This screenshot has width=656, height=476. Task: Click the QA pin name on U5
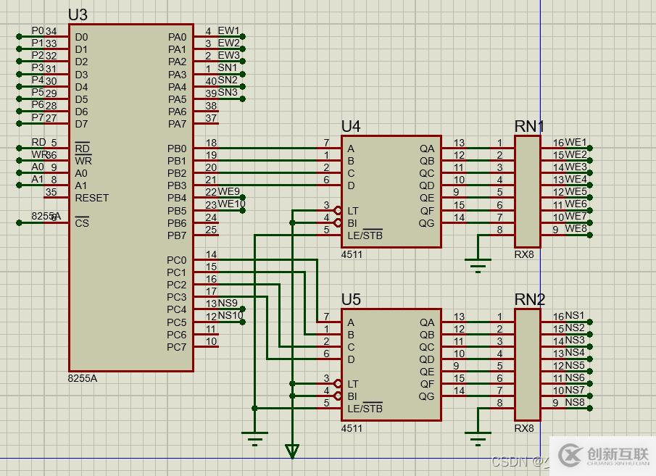[x=427, y=322]
